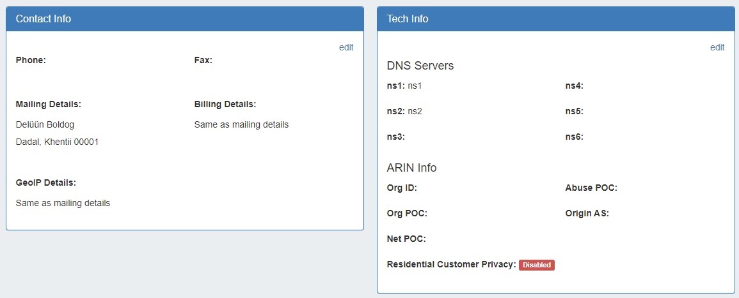Click the Abuse POC label
Screen dimensions: 739x298
click(591, 188)
